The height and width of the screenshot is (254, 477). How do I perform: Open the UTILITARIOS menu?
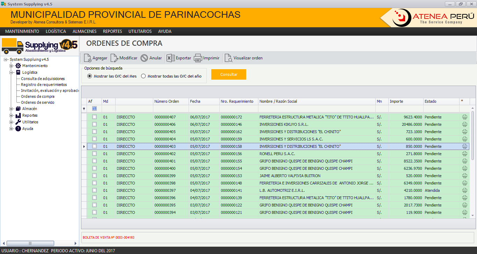click(140, 31)
